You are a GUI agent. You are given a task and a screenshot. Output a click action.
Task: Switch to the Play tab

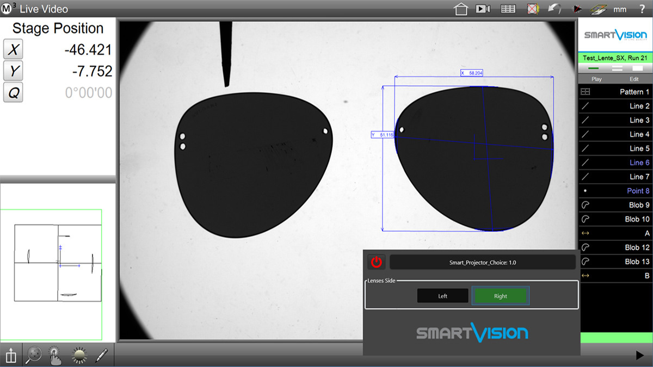click(597, 79)
